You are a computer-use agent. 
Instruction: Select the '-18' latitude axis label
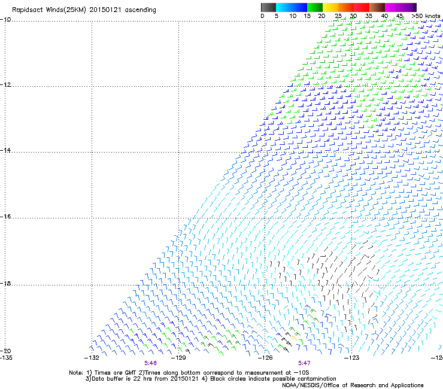point(5,283)
